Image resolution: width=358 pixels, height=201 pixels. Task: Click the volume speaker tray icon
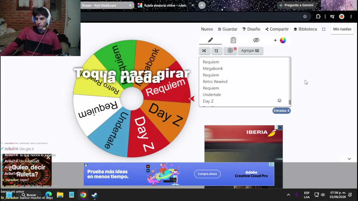click(x=323, y=195)
